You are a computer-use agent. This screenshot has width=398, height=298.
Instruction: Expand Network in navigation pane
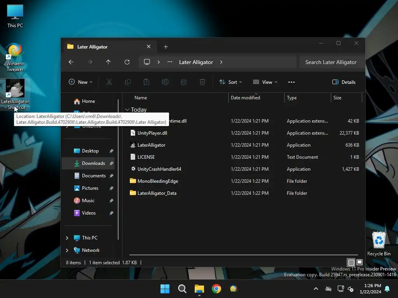(x=67, y=250)
